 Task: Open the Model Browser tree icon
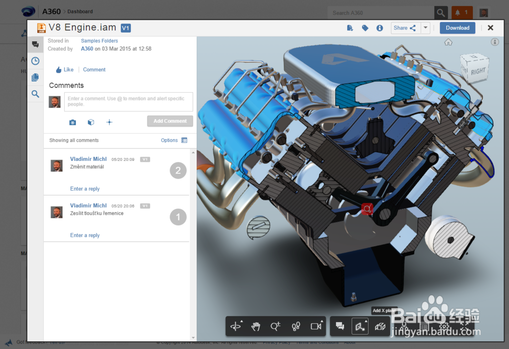[404, 326]
